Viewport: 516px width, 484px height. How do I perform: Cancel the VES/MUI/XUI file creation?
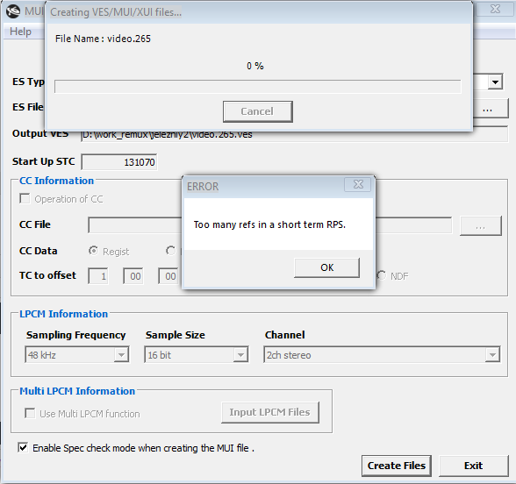pos(258,111)
